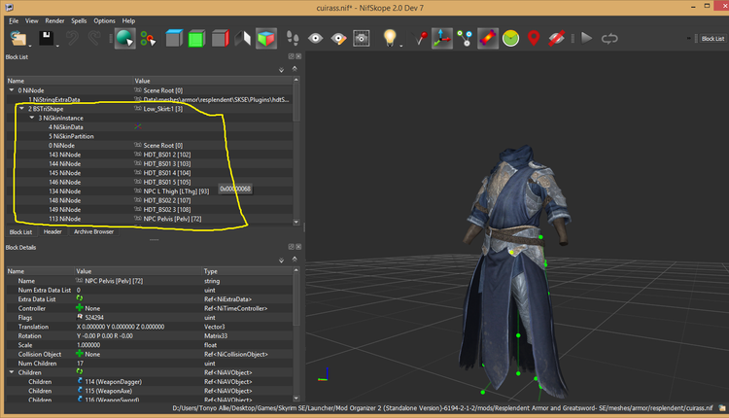Click the Undo arrow icon
729x418 pixels.
[x=72, y=38]
